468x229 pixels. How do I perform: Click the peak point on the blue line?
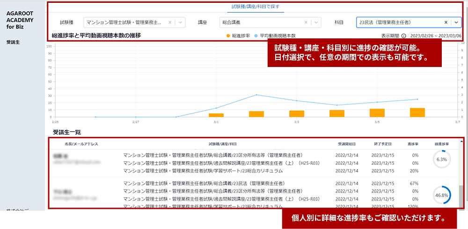256,95
